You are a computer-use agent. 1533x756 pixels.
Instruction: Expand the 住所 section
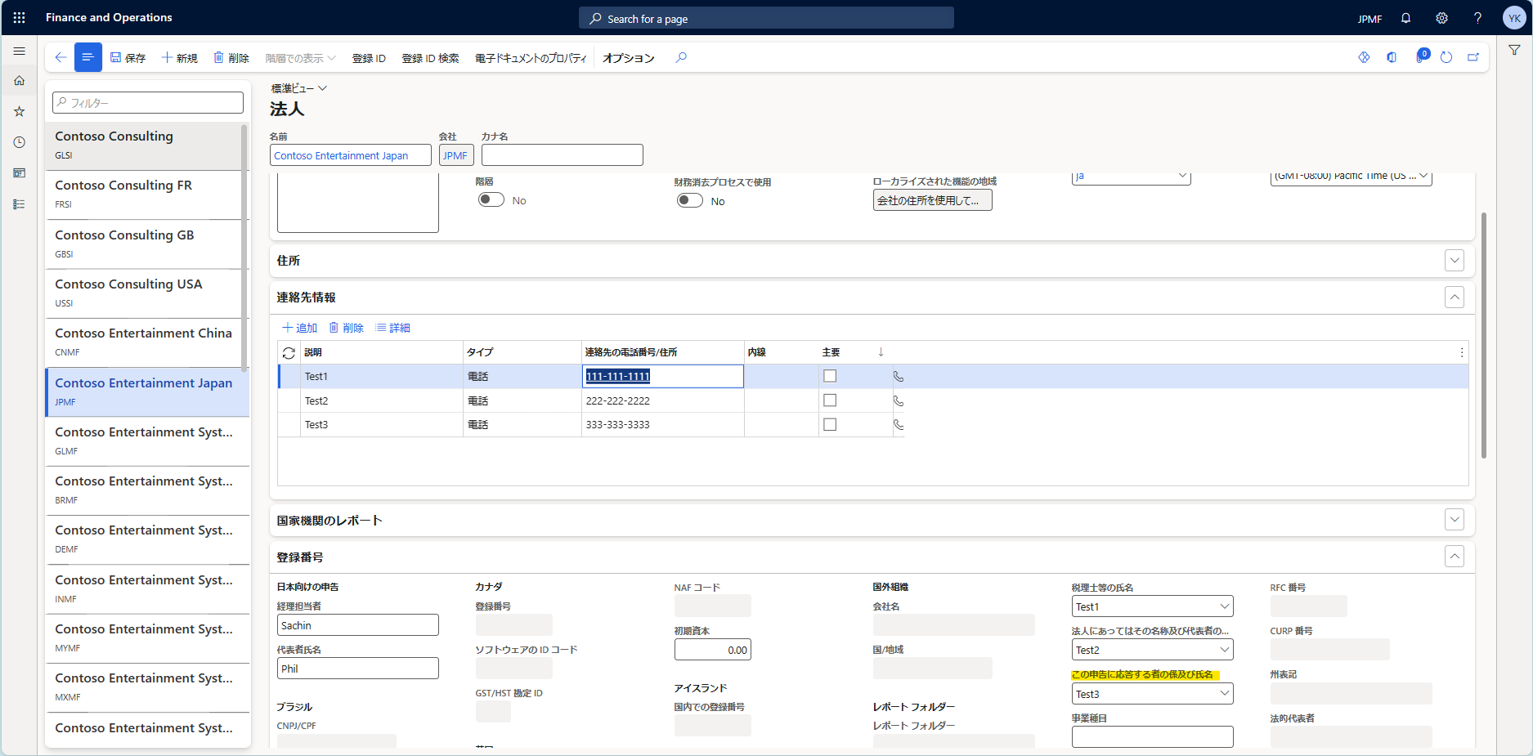tap(1455, 261)
